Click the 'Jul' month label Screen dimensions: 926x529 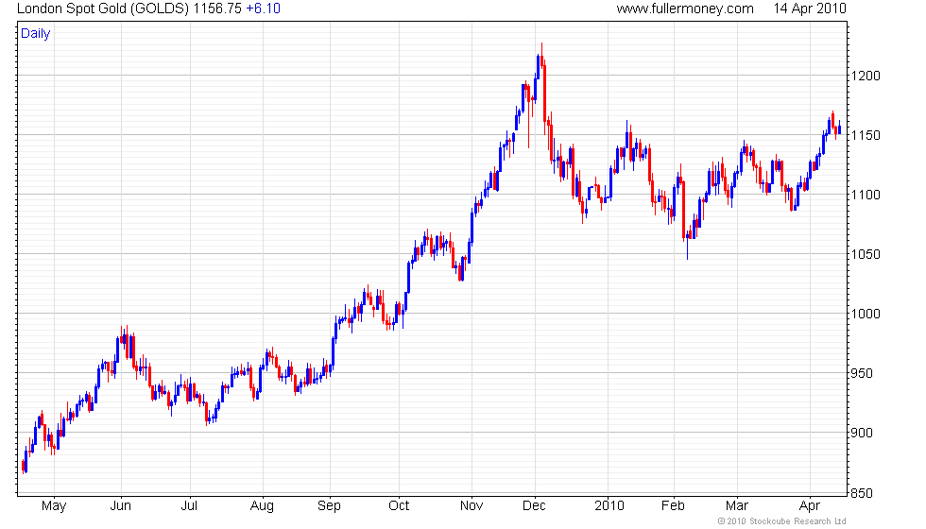[189, 506]
